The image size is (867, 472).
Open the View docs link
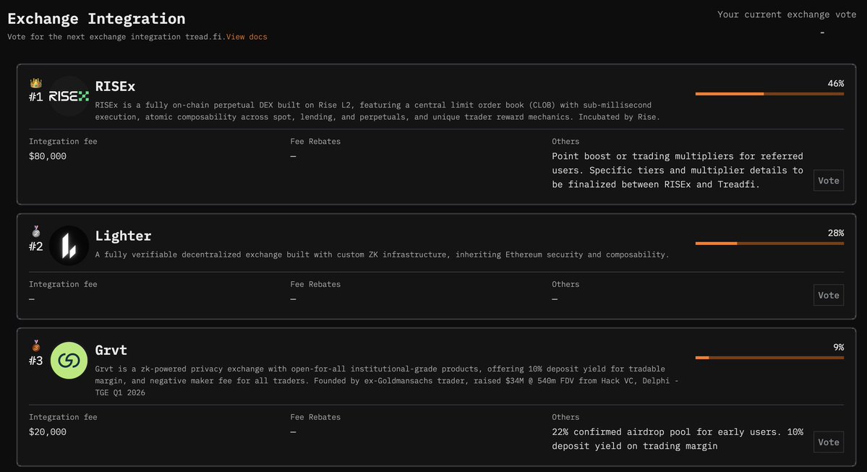pyautogui.click(x=247, y=37)
